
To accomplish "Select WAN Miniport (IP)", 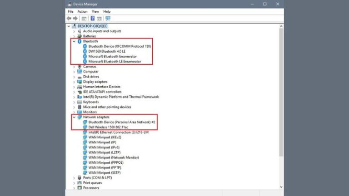I will [102, 142].
